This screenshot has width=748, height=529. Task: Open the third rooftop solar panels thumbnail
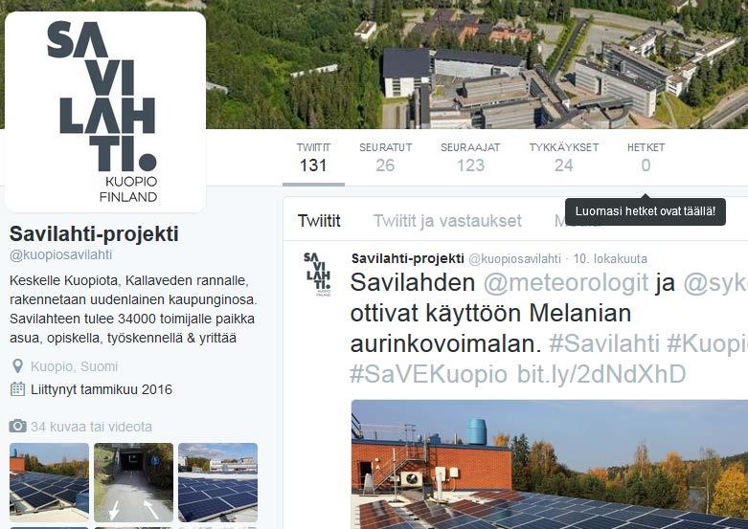tap(218, 482)
